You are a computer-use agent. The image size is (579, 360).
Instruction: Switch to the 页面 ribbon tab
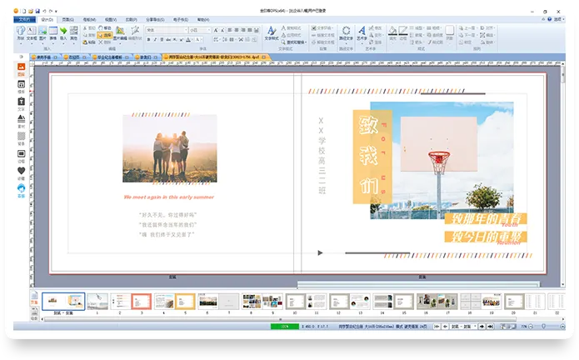tap(67, 17)
